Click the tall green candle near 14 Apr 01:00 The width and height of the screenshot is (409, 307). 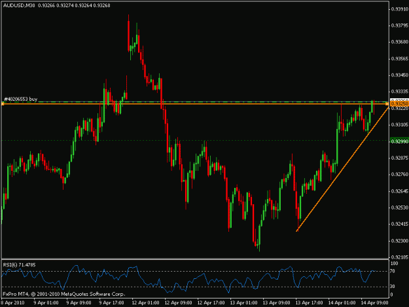click(337, 147)
